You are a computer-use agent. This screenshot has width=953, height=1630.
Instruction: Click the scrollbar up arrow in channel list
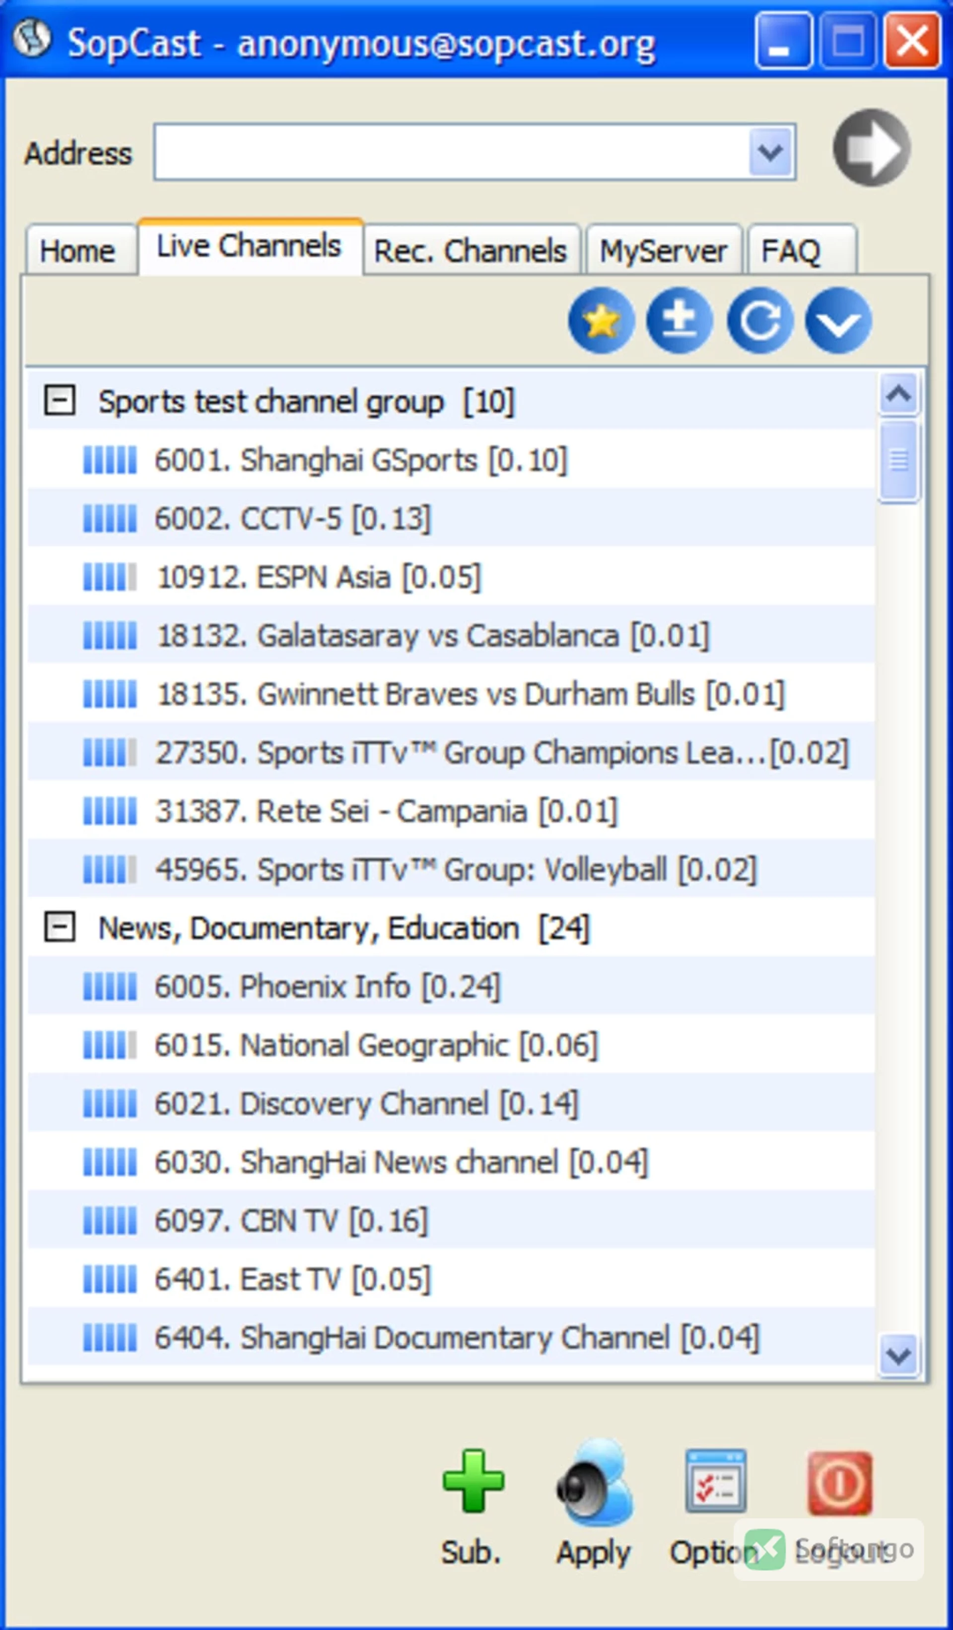(899, 393)
